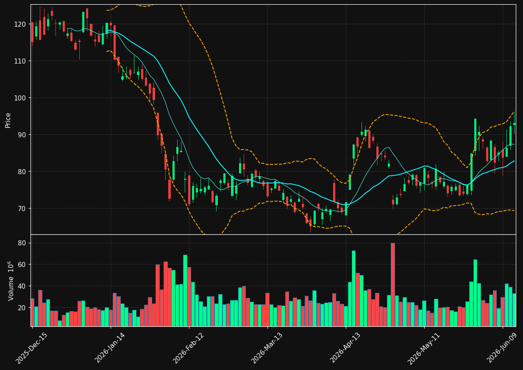
Task: Click the tall green volume bar after 2026-Apr-13
Action: pyautogui.click(x=353, y=288)
